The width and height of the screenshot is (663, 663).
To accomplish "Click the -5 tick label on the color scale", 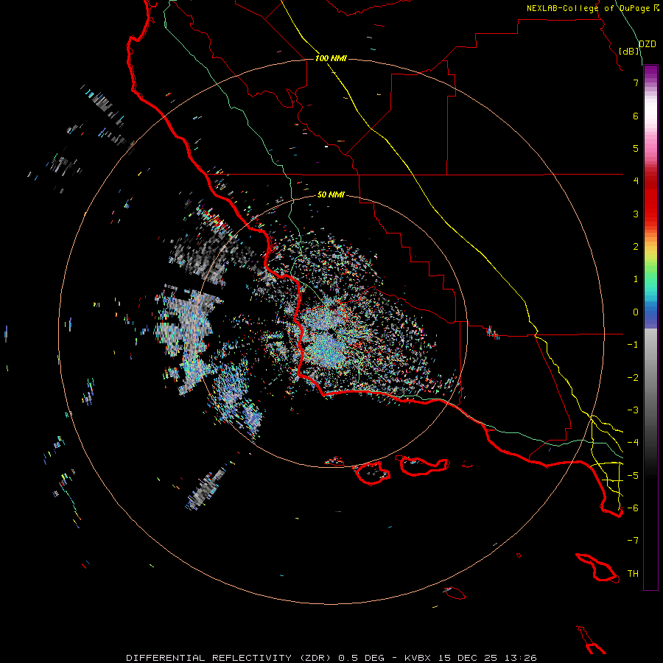I will [x=633, y=476].
